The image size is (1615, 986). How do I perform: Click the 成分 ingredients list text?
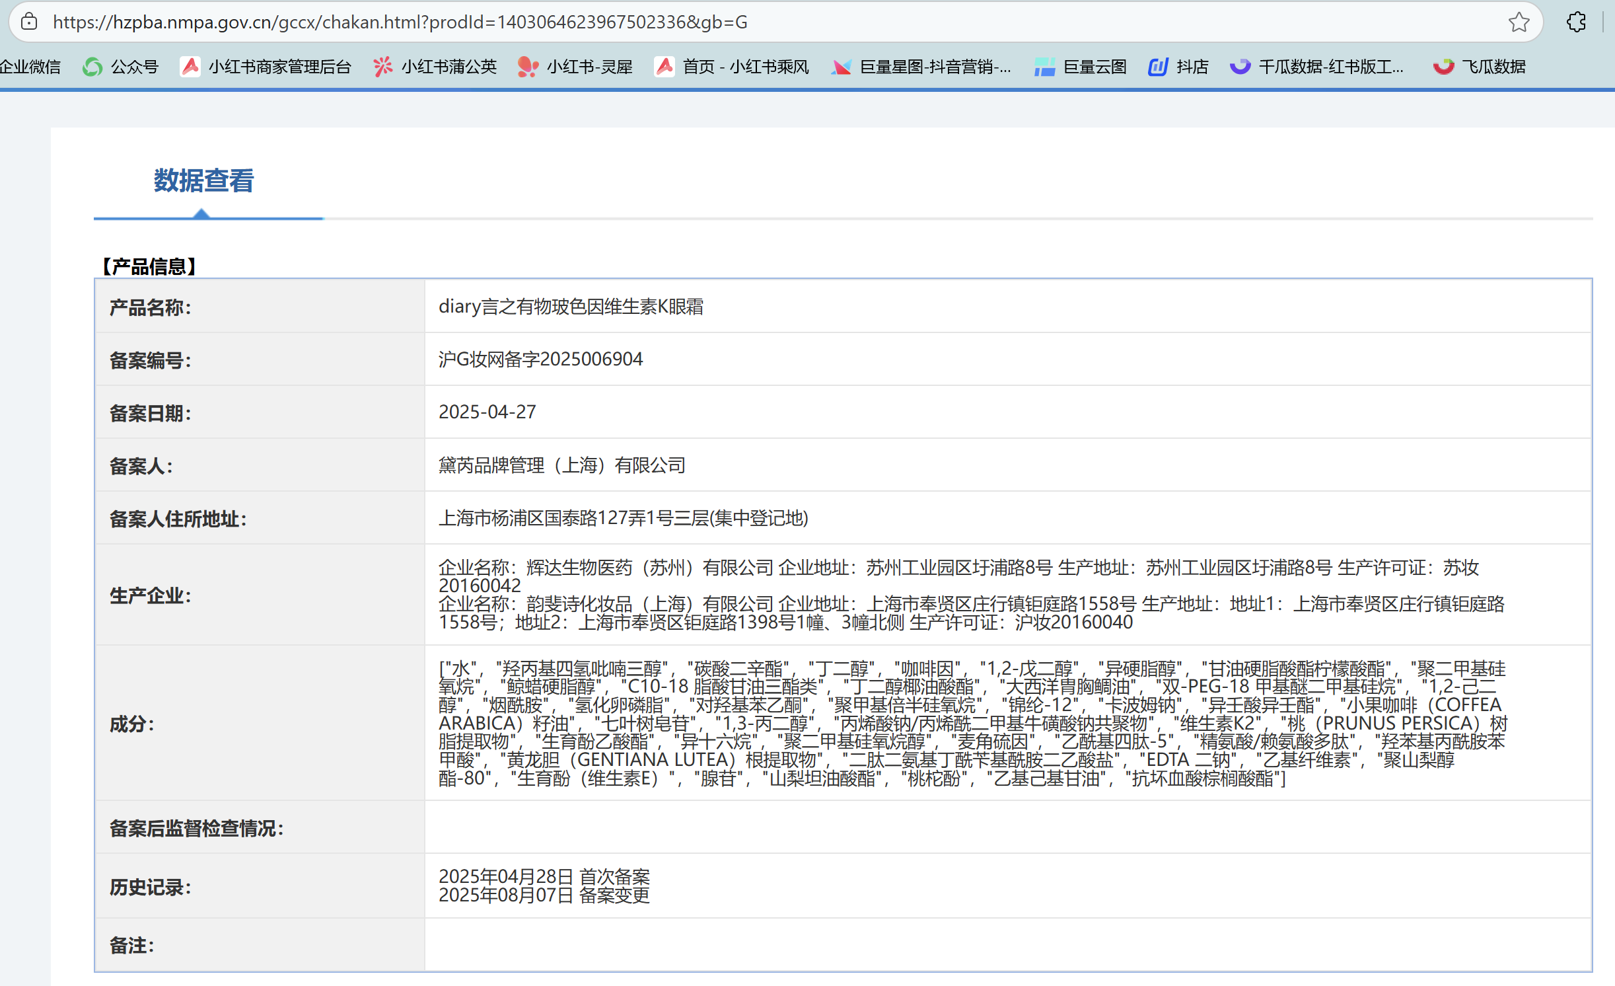coord(971,723)
